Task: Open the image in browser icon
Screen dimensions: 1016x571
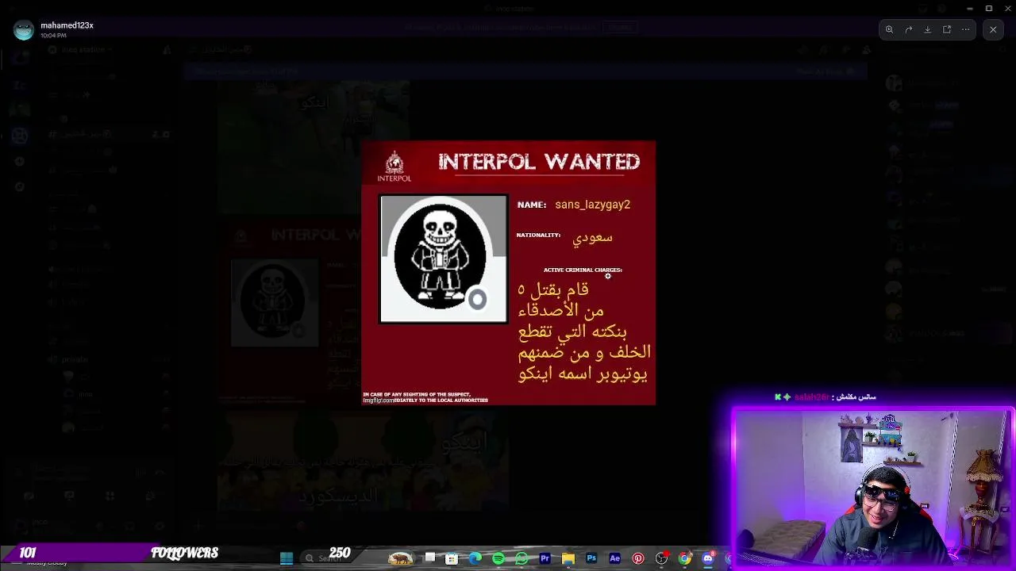Action: tap(947, 29)
